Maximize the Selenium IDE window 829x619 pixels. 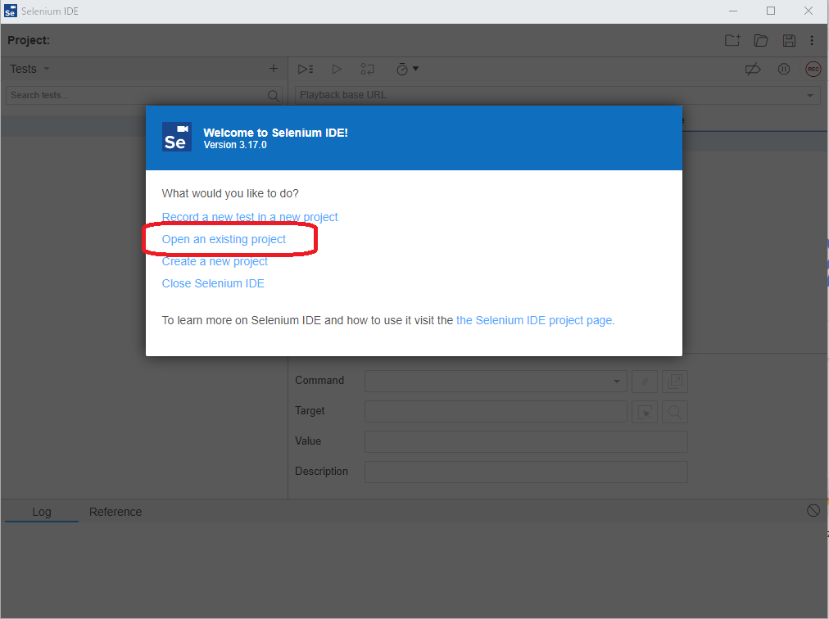coord(771,11)
